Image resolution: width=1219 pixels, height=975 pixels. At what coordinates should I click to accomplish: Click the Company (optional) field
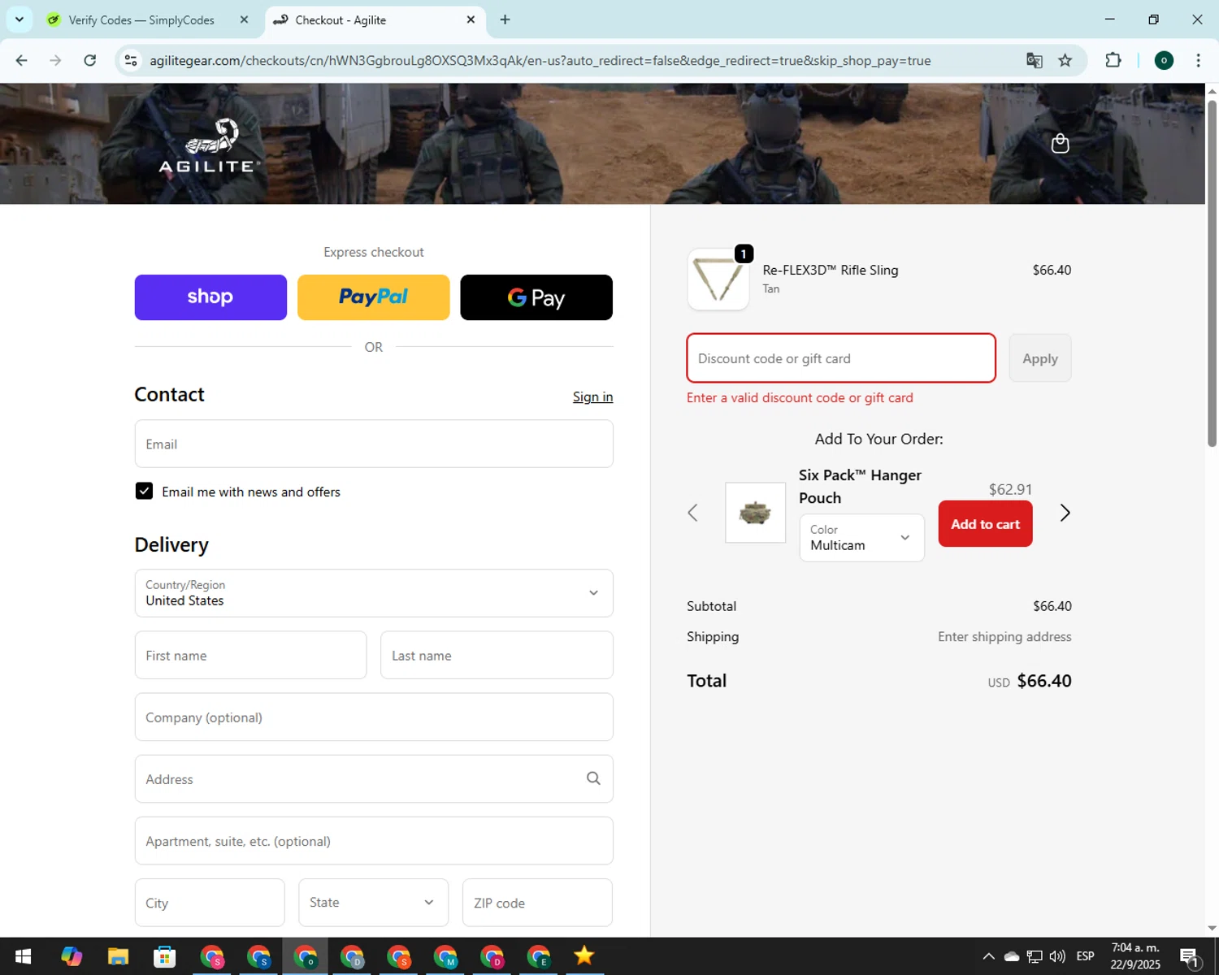pyautogui.click(x=374, y=717)
